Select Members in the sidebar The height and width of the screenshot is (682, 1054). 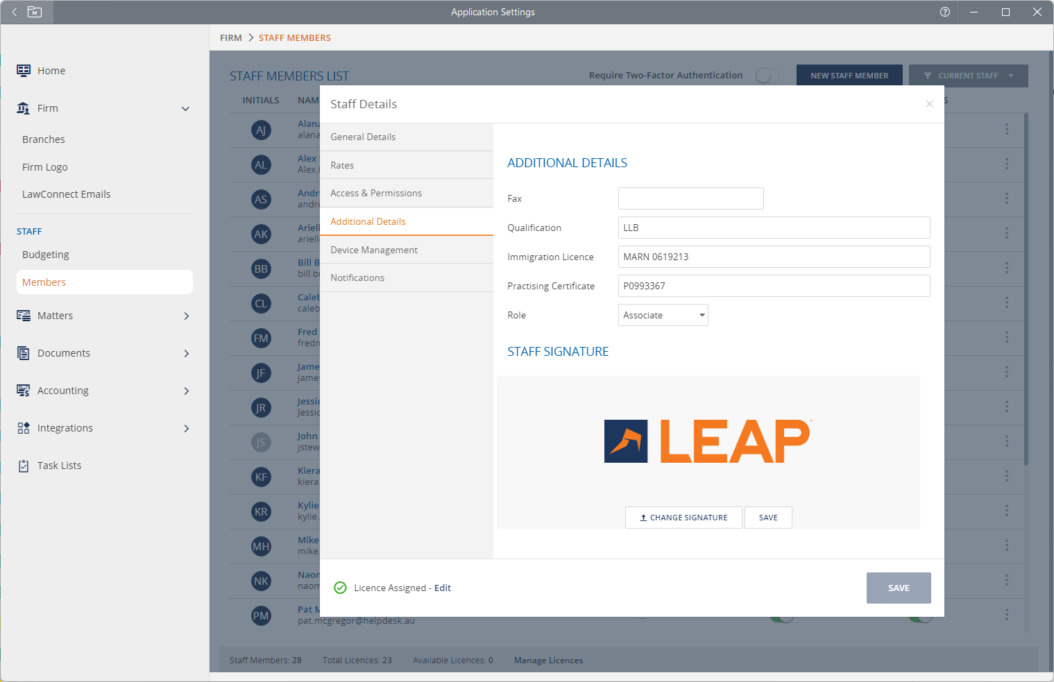105,282
